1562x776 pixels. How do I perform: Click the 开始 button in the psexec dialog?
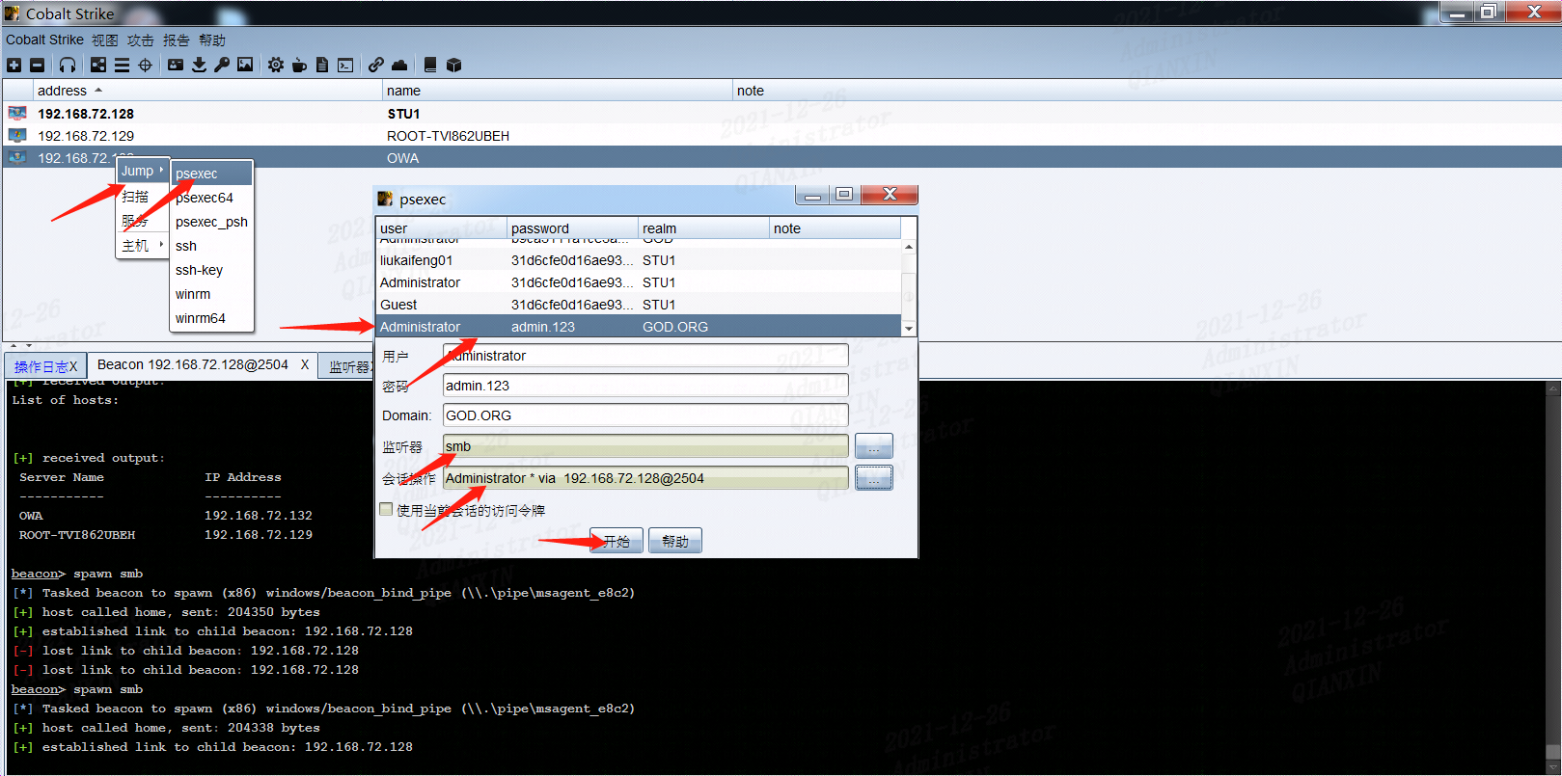pos(616,541)
